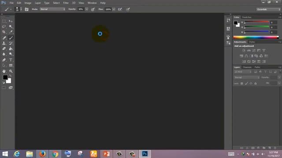Toggle lock position
The width and height of the screenshot is (282, 158).
click(x=251, y=83)
